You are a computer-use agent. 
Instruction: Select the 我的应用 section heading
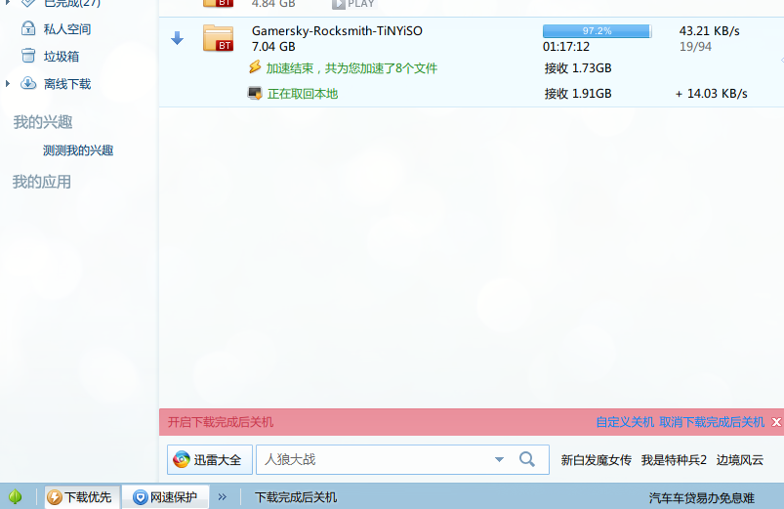click(42, 182)
